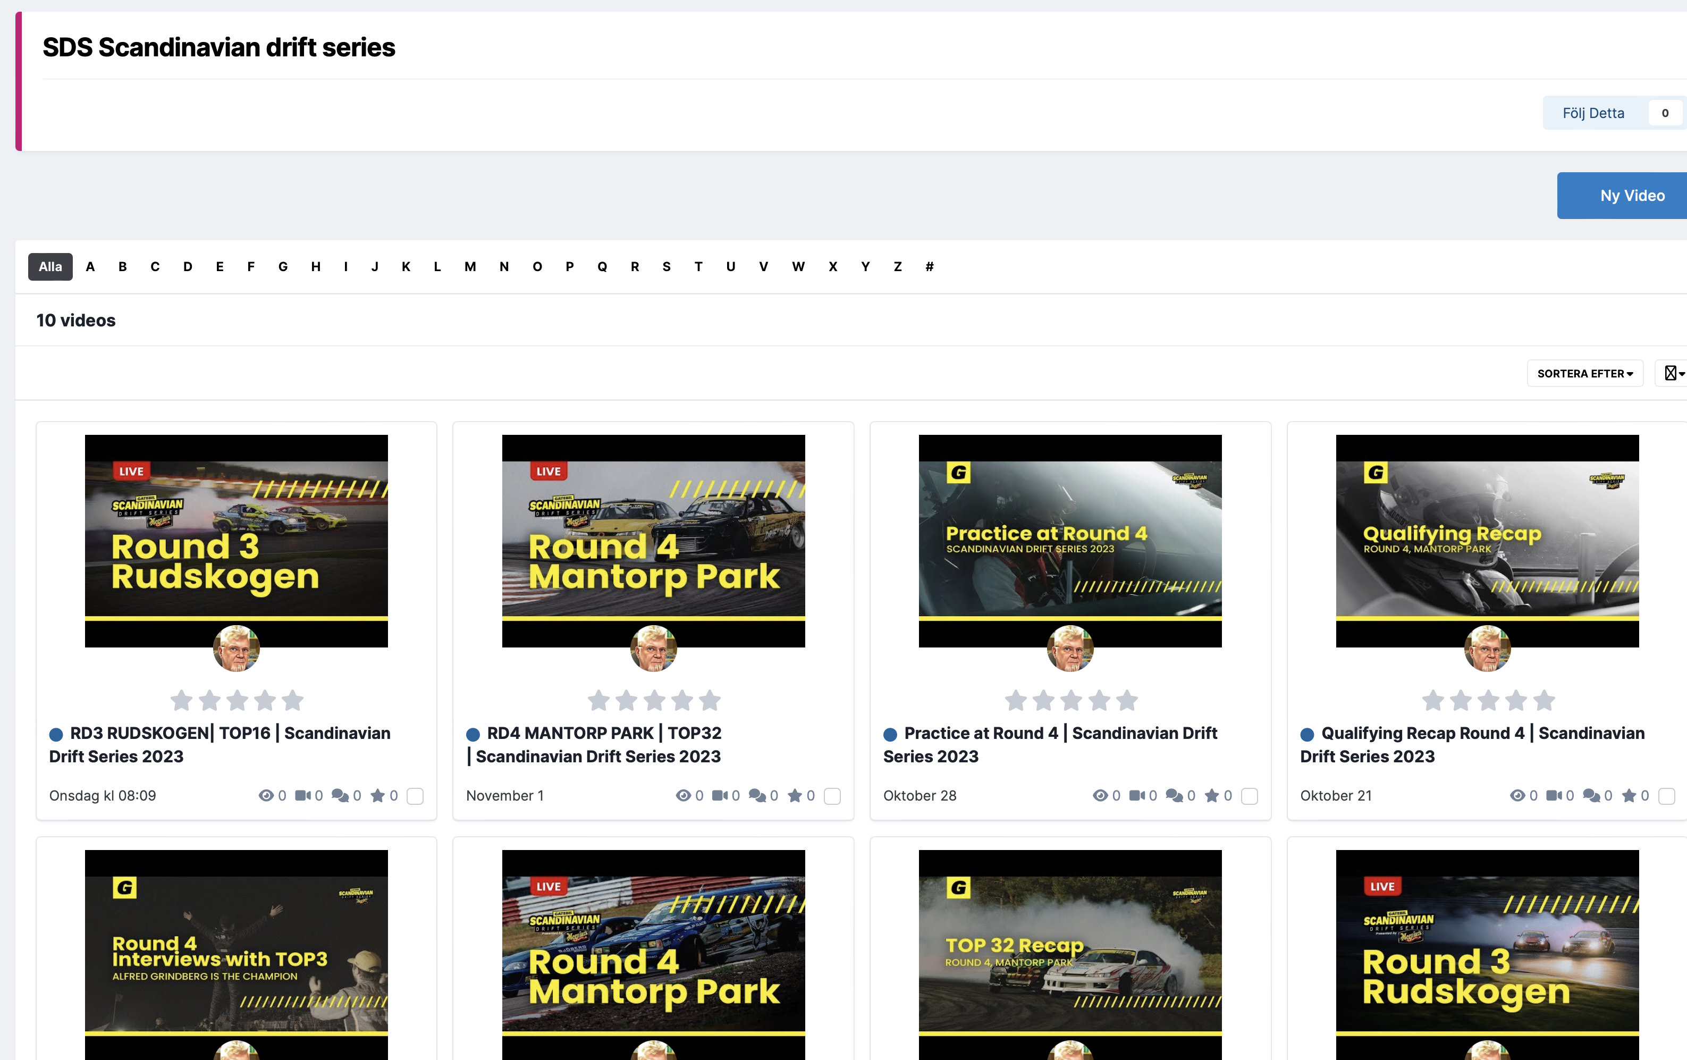Click comments icon on Qualifying Recap card
Viewport: 1687px width, 1060px height.
tap(1592, 795)
